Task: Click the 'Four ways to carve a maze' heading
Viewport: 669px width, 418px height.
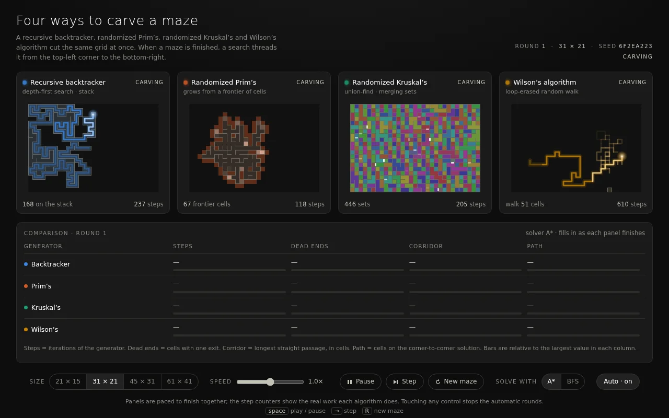Action: click(x=107, y=20)
